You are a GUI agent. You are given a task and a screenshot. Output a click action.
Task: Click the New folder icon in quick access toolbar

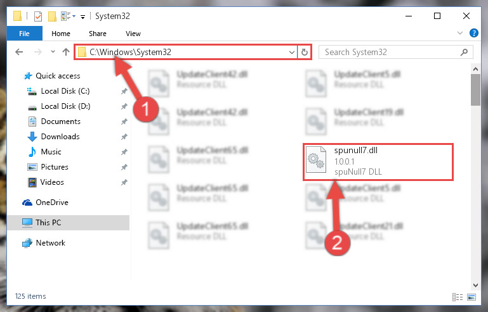52,16
